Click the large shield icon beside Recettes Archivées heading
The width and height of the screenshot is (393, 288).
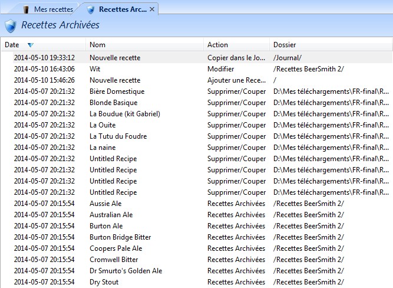tap(11, 26)
